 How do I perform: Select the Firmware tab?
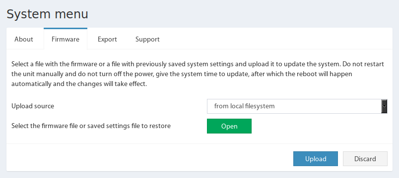tap(66, 39)
